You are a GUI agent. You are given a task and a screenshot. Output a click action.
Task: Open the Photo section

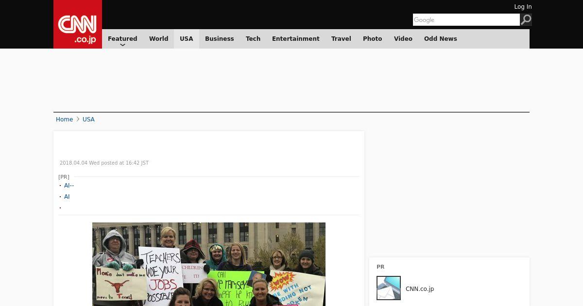(x=373, y=39)
